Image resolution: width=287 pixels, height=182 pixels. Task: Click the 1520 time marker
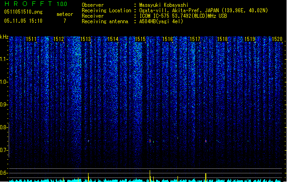[x=277, y=39]
